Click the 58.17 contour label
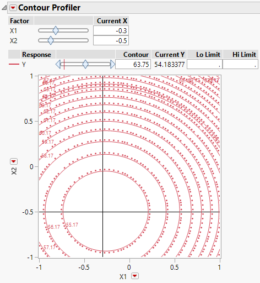This screenshot has width=260, height=283. [47, 156]
